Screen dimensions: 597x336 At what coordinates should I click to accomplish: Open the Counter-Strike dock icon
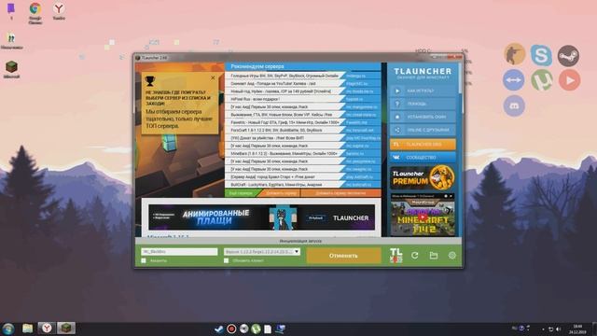514,54
